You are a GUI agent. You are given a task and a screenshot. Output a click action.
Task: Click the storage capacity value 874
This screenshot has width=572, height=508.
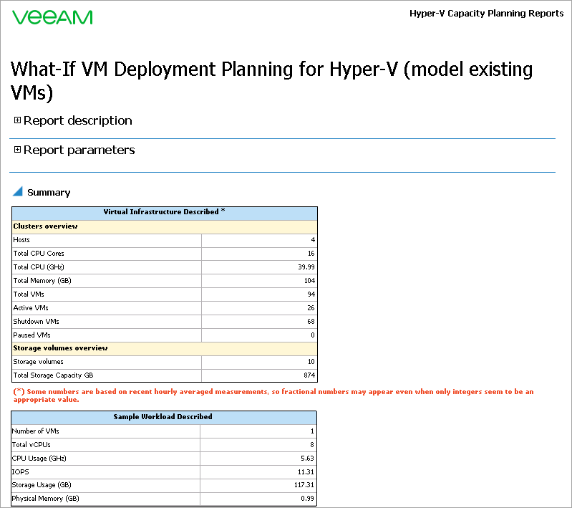309,375
